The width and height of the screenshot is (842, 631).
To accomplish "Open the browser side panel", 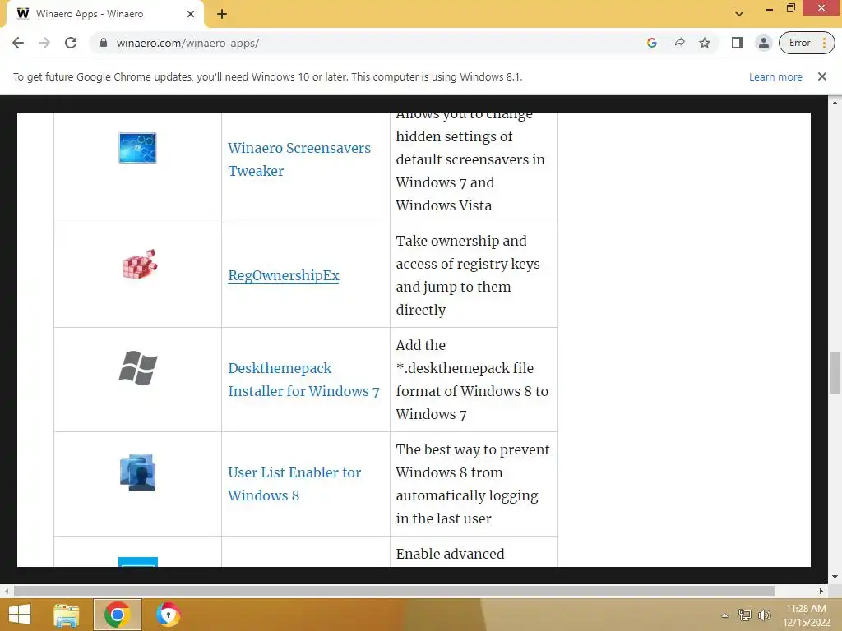I will [738, 43].
